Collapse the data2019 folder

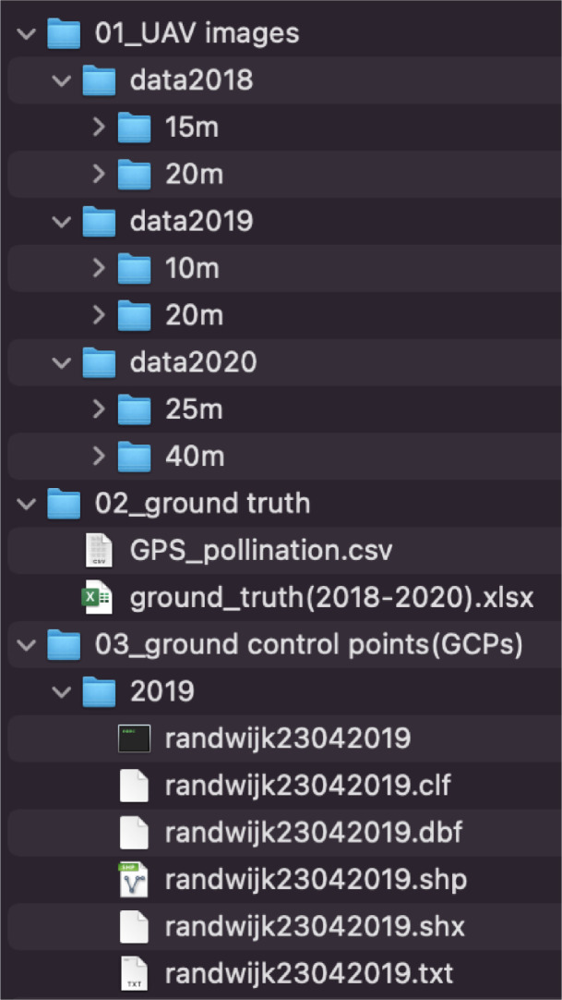coord(63,222)
